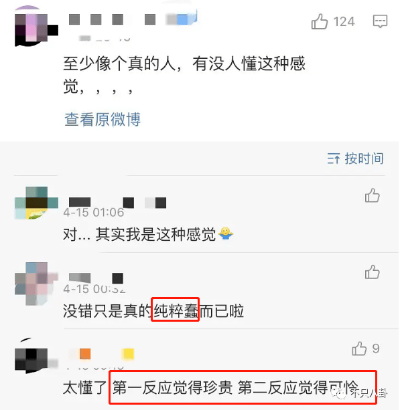400x410 pixels.
Task: Like the reply saying 没错只是真的纯粹蠢而已啦
Action: point(373,272)
